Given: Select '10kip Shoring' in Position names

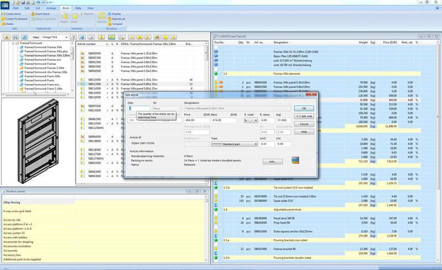Looking at the screenshot, I should 12,202.
